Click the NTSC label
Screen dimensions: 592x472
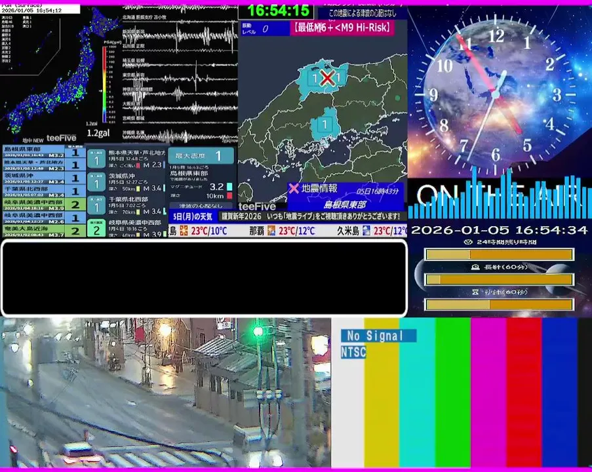353,352
